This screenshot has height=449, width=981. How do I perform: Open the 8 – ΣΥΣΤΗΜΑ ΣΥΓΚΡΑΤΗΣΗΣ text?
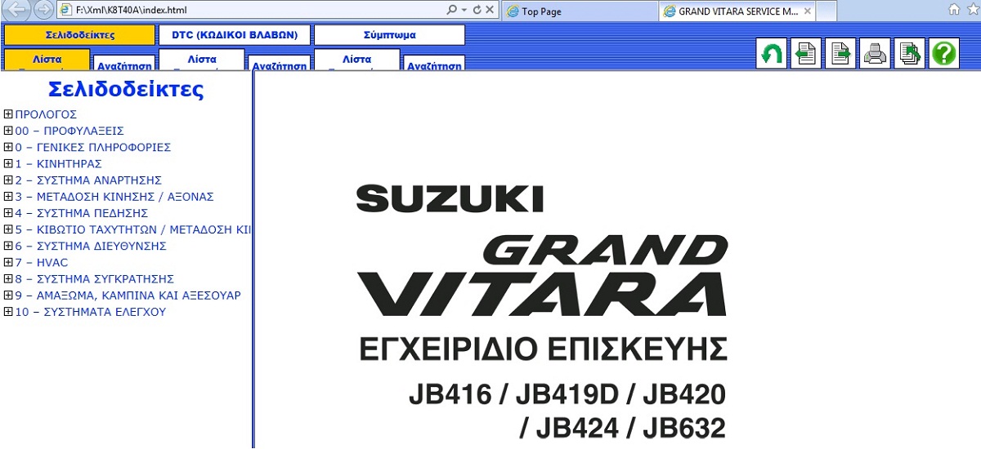click(94, 278)
